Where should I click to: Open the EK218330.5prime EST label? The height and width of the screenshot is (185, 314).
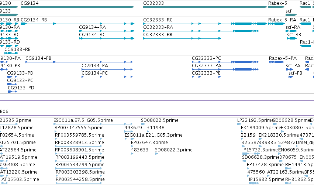(279, 135)
